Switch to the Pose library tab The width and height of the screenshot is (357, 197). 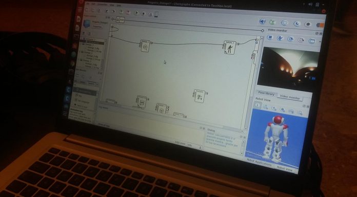click(x=266, y=94)
